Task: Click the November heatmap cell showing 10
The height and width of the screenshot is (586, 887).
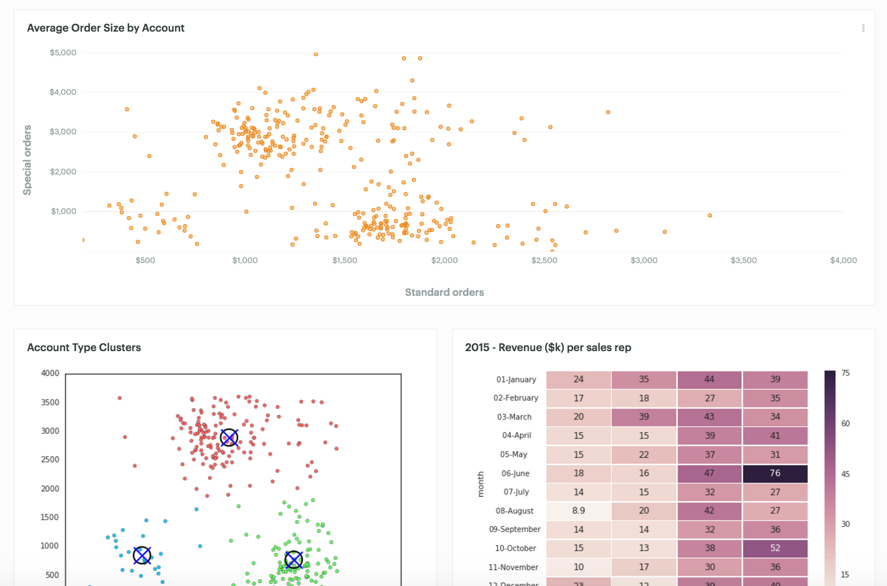Action: 579,567
